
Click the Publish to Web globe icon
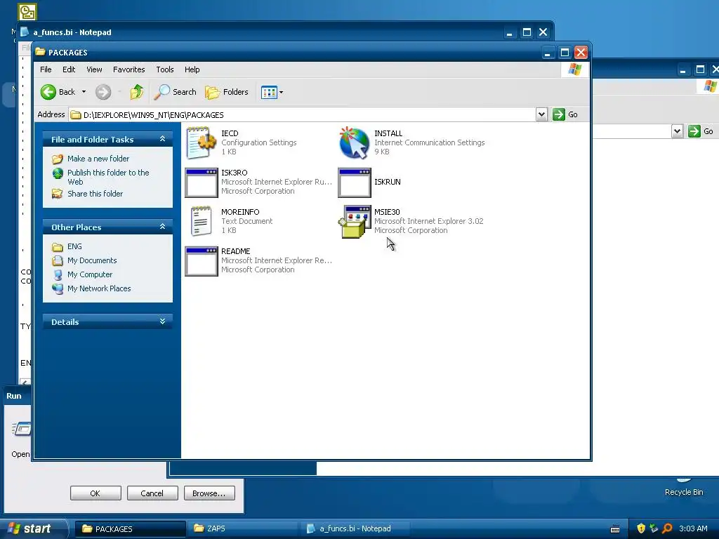[x=58, y=174]
